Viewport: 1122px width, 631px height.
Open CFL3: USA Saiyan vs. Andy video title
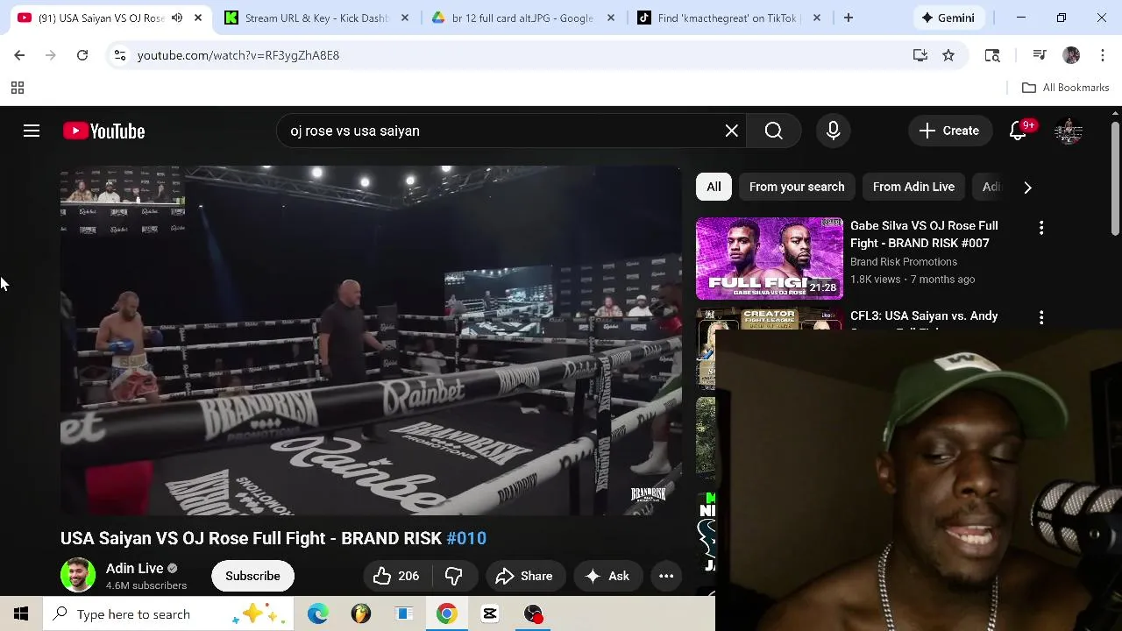point(924,316)
